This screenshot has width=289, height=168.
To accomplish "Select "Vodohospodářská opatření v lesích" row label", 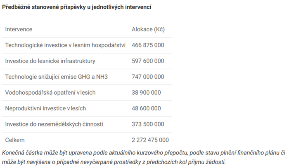I will pos(50,93).
